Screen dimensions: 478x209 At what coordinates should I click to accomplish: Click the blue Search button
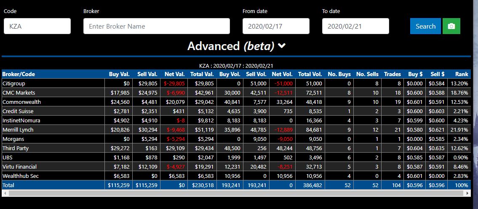pyautogui.click(x=425, y=26)
